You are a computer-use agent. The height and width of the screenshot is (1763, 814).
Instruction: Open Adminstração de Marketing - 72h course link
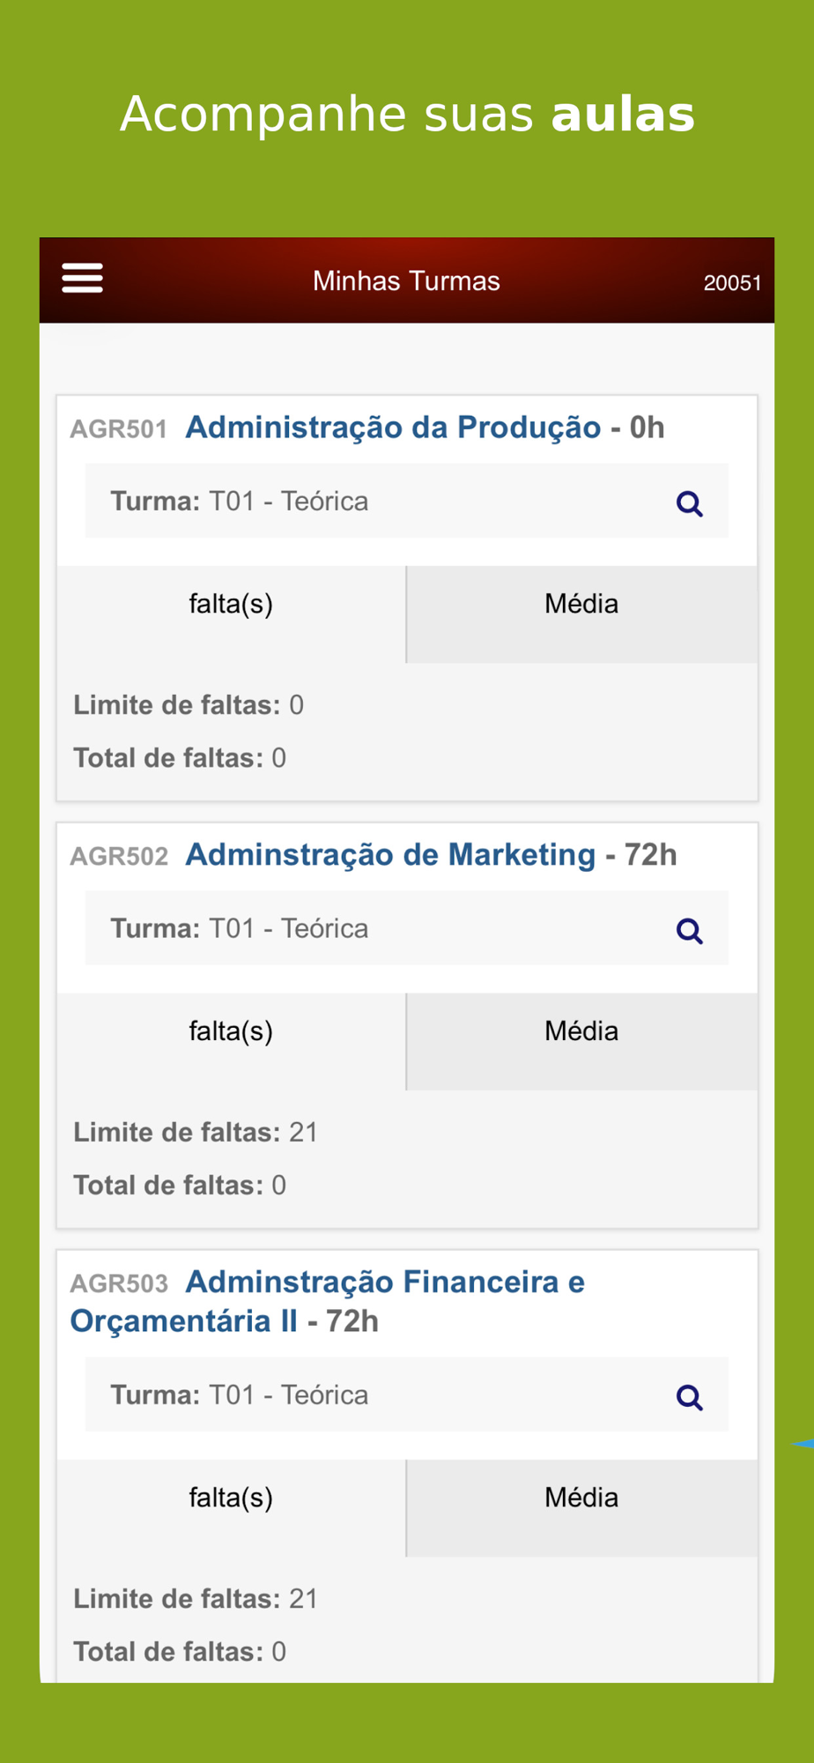[x=431, y=855]
